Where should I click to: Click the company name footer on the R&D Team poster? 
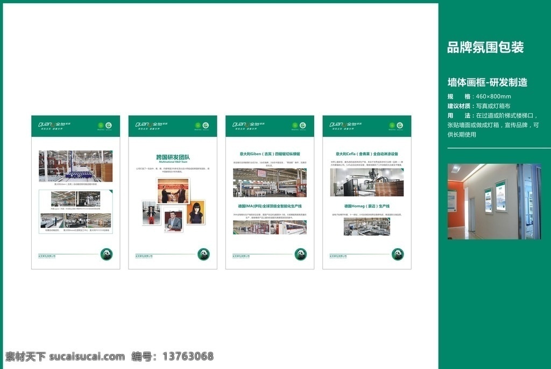pos(144,256)
